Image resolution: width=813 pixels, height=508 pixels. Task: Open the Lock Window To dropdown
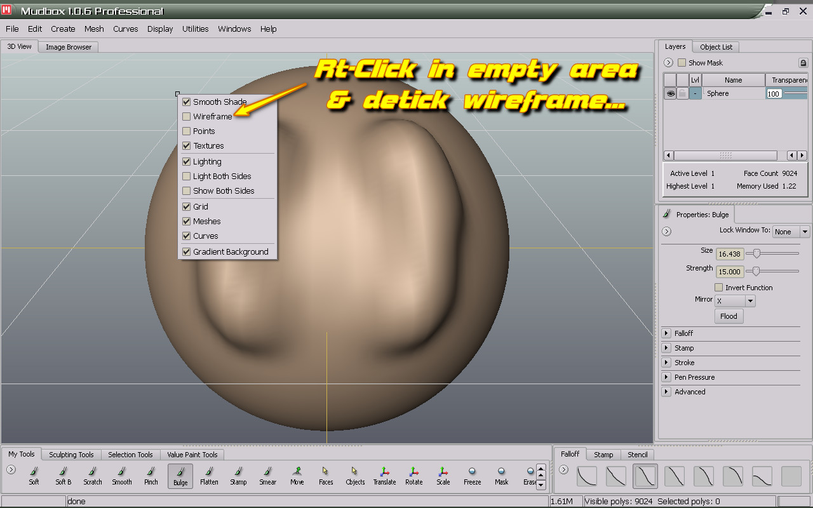(x=791, y=232)
